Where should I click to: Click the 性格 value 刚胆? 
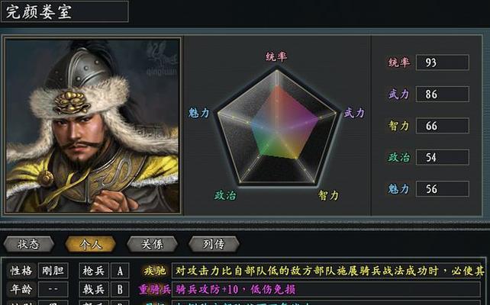click(x=53, y=271)
